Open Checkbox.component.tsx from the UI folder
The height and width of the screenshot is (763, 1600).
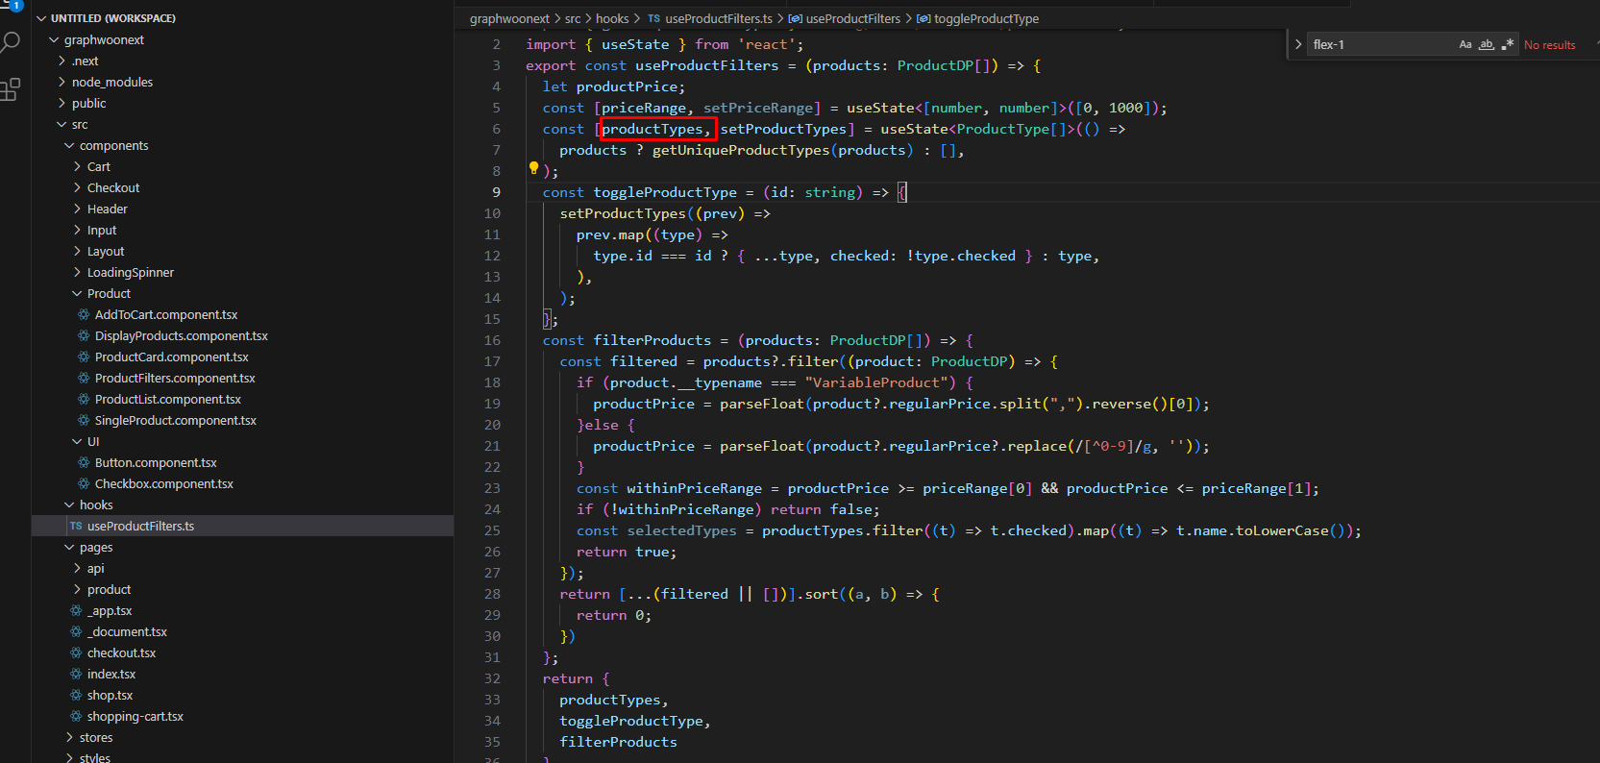tap(163, 484)
